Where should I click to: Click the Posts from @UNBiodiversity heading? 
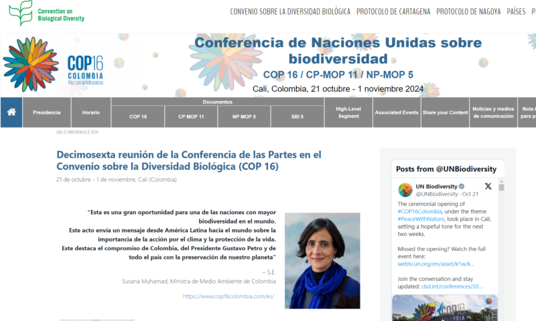[x=446, y=169]
